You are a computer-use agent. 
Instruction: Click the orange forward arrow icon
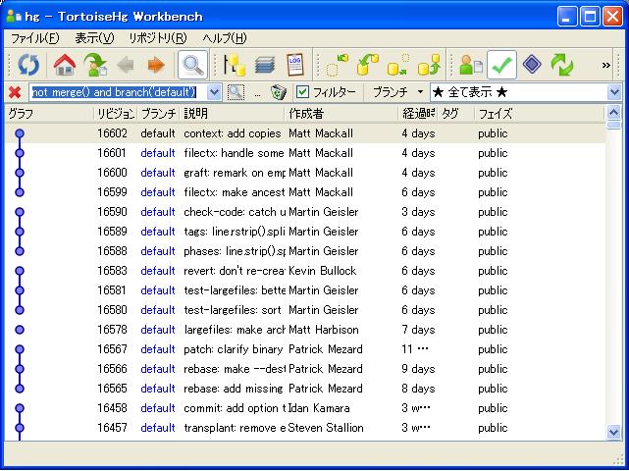(156, 65)
